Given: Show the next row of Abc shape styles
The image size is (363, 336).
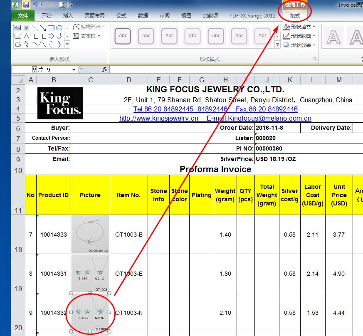Looking at the screenshot, I should (277, 36).
